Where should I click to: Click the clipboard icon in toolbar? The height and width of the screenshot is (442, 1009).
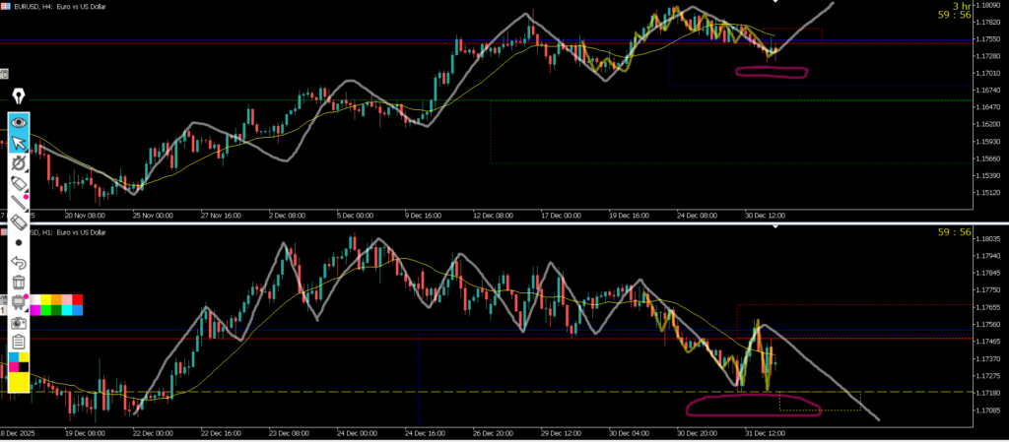coord(19,342)
